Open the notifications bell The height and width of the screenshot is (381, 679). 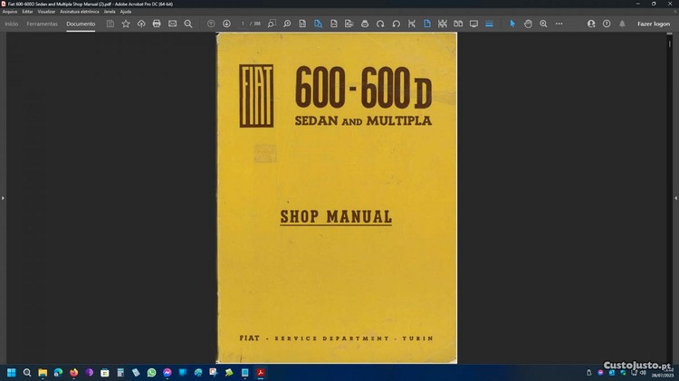click(622, 24)
